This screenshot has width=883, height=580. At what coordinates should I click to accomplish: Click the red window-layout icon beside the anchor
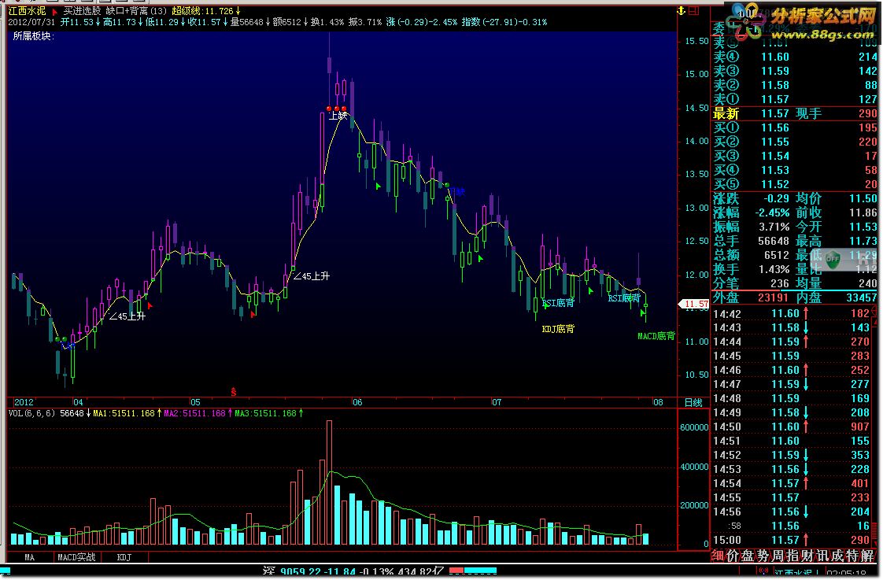click(x=694, y=11)
